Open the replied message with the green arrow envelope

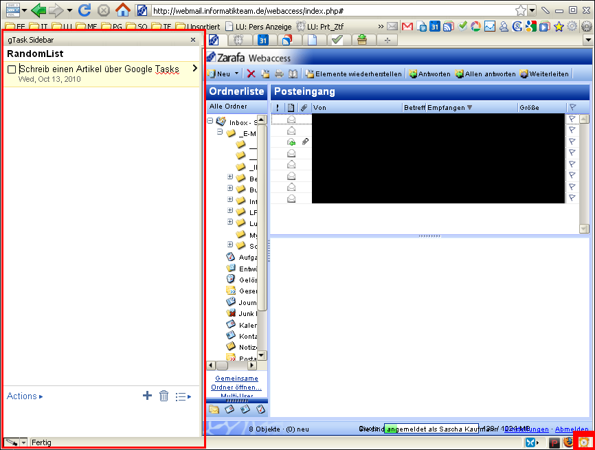(x=291, y=142)
